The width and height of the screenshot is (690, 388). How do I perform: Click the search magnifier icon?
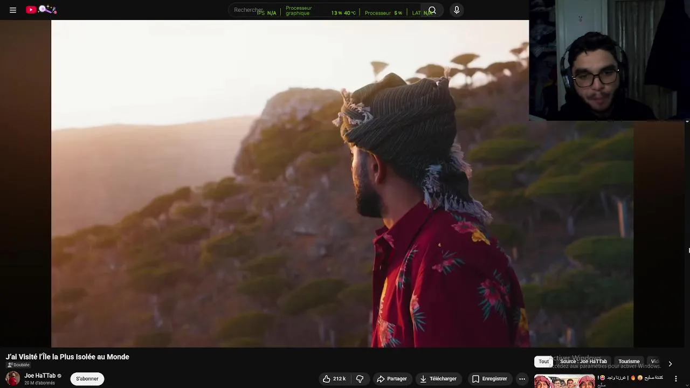(432, 10)
